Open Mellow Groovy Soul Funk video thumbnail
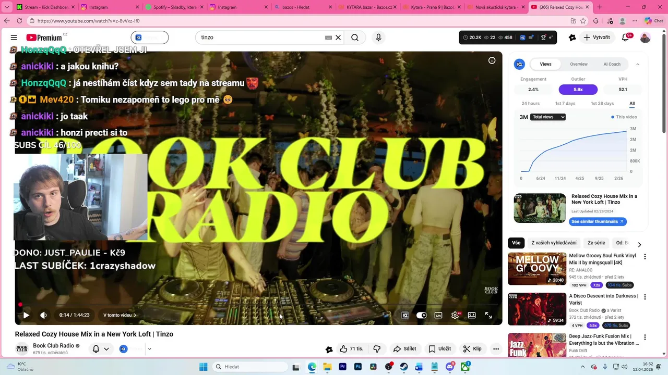This screenshot has height=375, width=668. [537, 269]
